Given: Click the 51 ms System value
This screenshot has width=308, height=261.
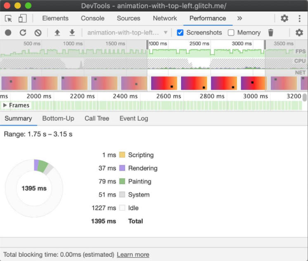Looking at the screenshot, I should coord(107,195).
